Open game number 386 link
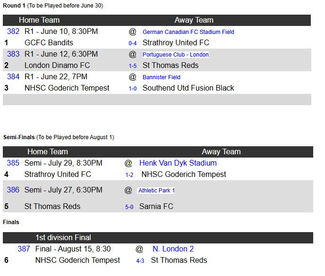Viewport: 325px width, 276px height. click(13, 190)
